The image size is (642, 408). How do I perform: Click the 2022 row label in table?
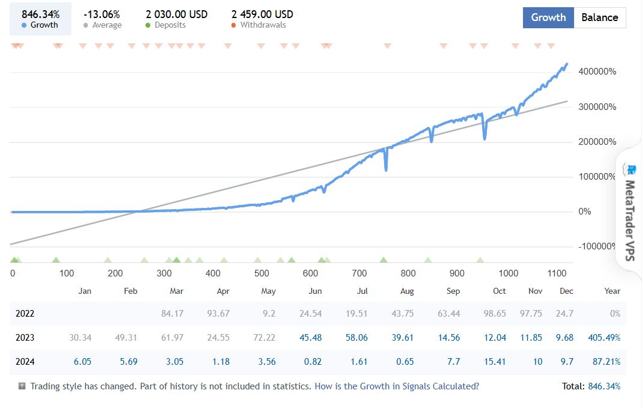(x=26, y=314)
